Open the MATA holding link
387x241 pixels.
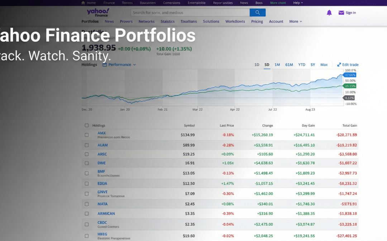point(102,204)
